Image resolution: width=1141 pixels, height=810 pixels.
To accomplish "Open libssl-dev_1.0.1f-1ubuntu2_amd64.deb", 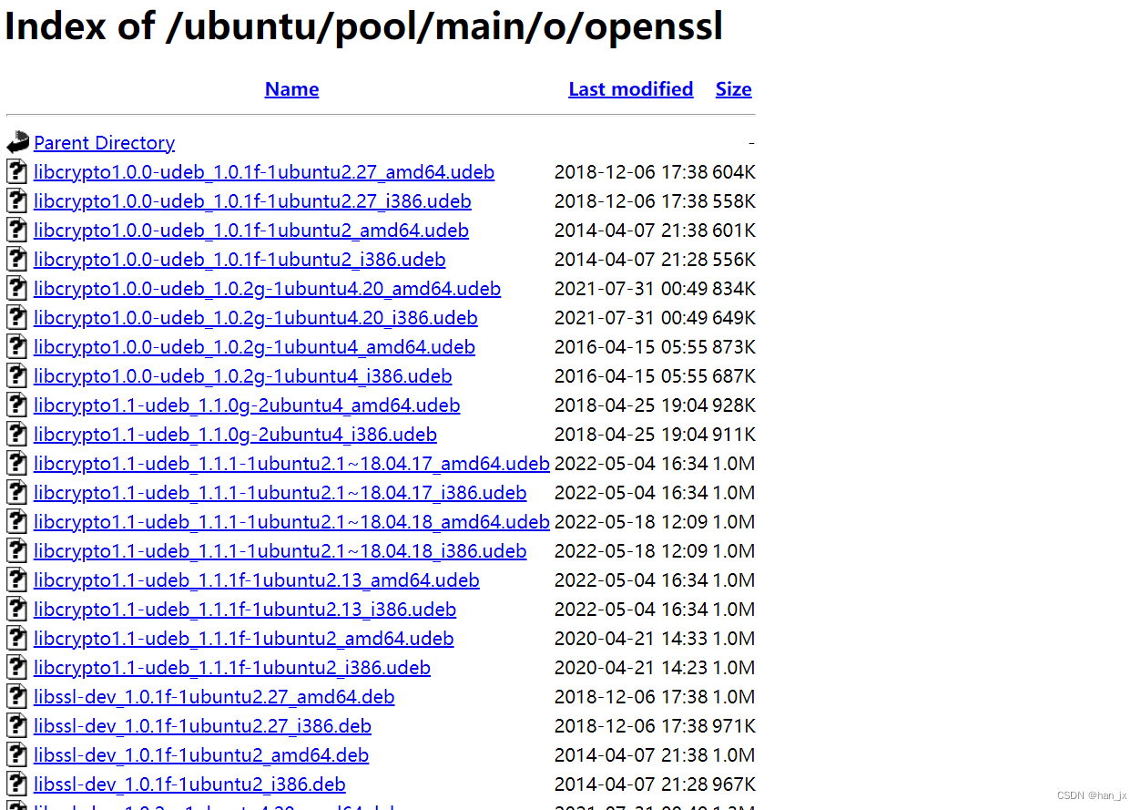I will click(x=200, y=754).
